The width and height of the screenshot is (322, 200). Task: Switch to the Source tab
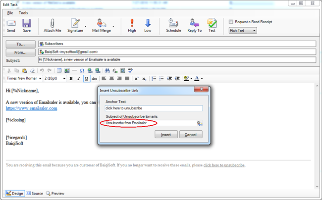[35, 194]
